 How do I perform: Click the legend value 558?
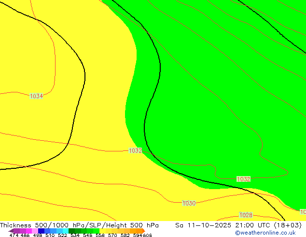point(100,235)
